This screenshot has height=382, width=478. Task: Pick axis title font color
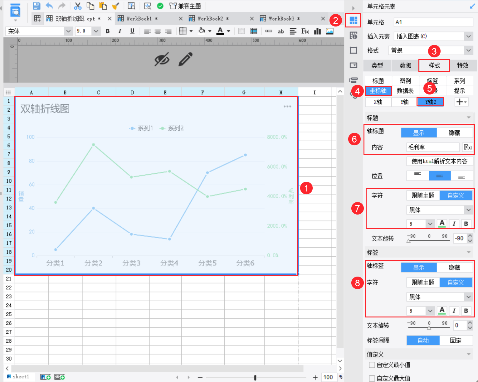442,224
